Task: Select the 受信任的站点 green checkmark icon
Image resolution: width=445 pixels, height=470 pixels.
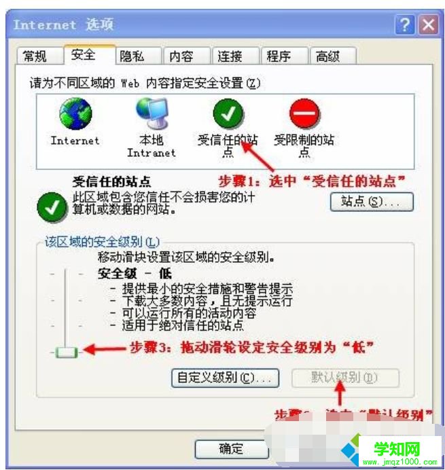Action: (x=228, y=113)
